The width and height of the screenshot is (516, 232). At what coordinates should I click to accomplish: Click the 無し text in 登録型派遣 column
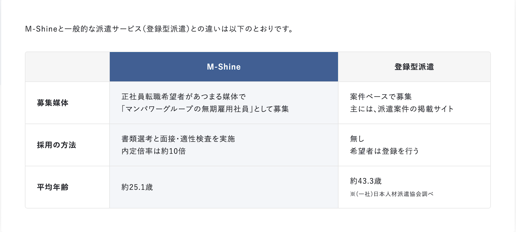click(357, 139)
